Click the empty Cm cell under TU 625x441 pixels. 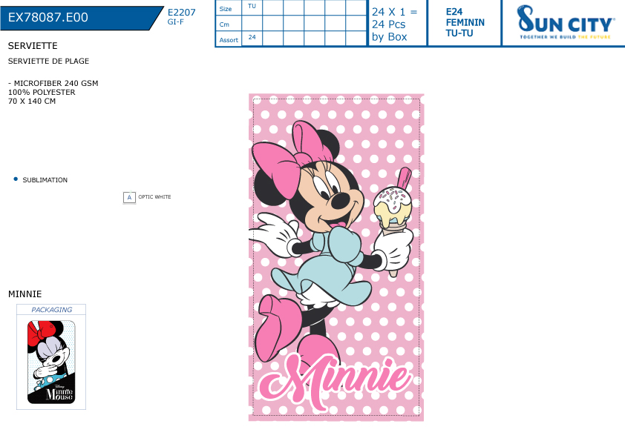252,23
